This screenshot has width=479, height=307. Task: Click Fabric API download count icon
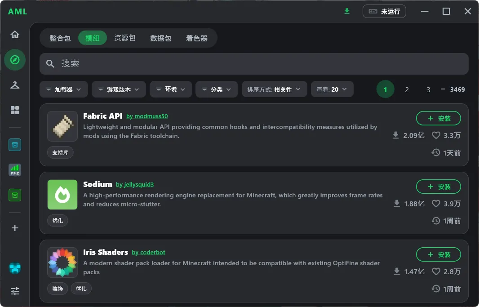[x=395, y=135]
